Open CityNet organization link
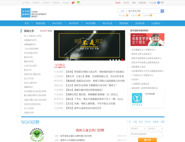The width and height of the screenshot is (185, 142). 135,80
